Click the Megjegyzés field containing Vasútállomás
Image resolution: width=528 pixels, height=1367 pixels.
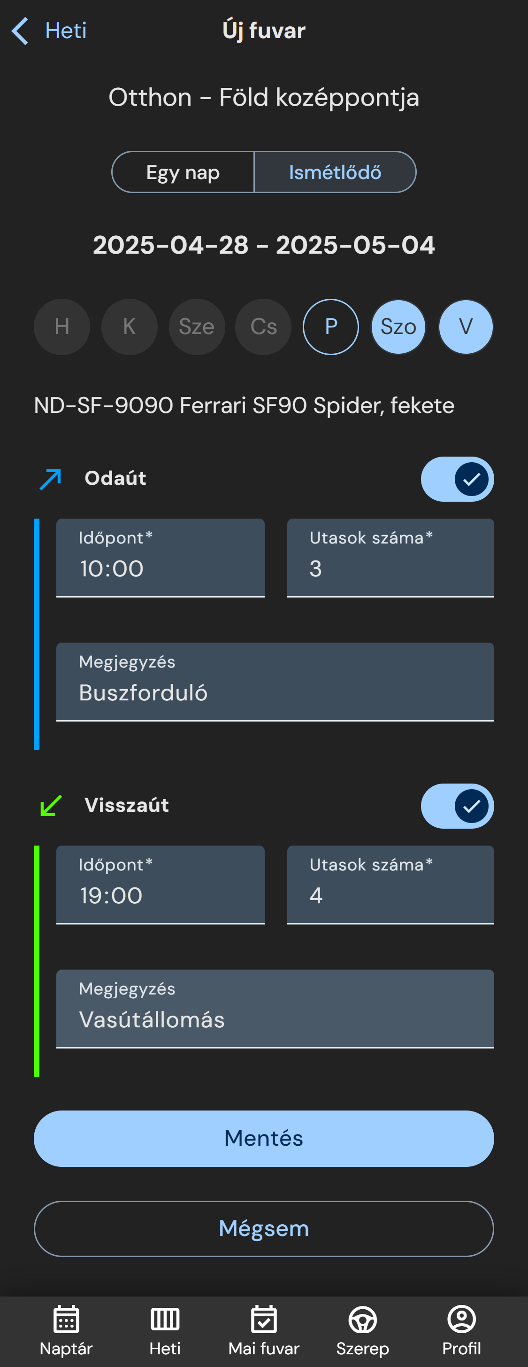coord(275,1009)
